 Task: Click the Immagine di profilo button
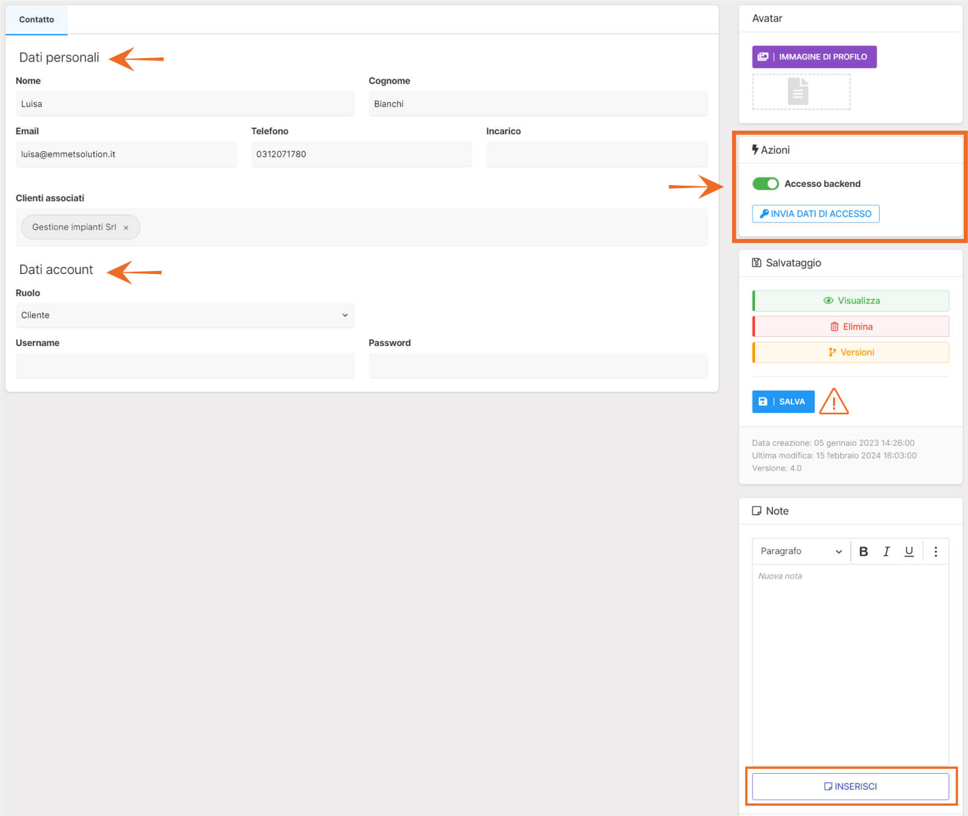click(x=814, y=57)
